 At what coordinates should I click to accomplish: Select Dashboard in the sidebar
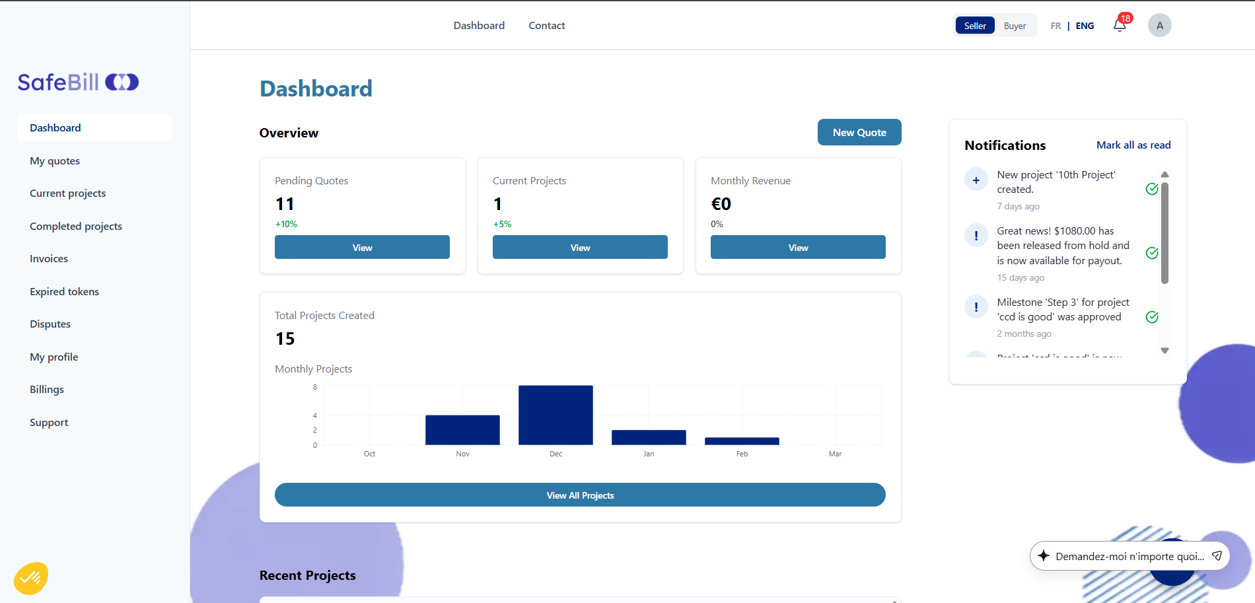(94, 127)
